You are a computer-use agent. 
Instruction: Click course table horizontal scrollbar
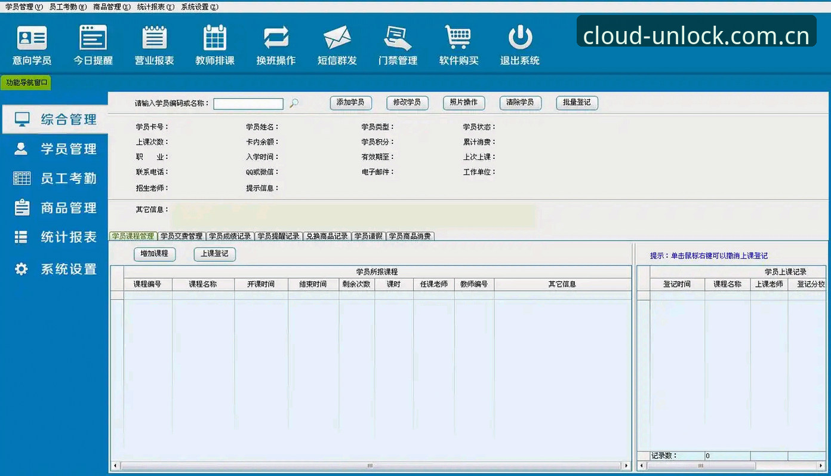(370, 466)
